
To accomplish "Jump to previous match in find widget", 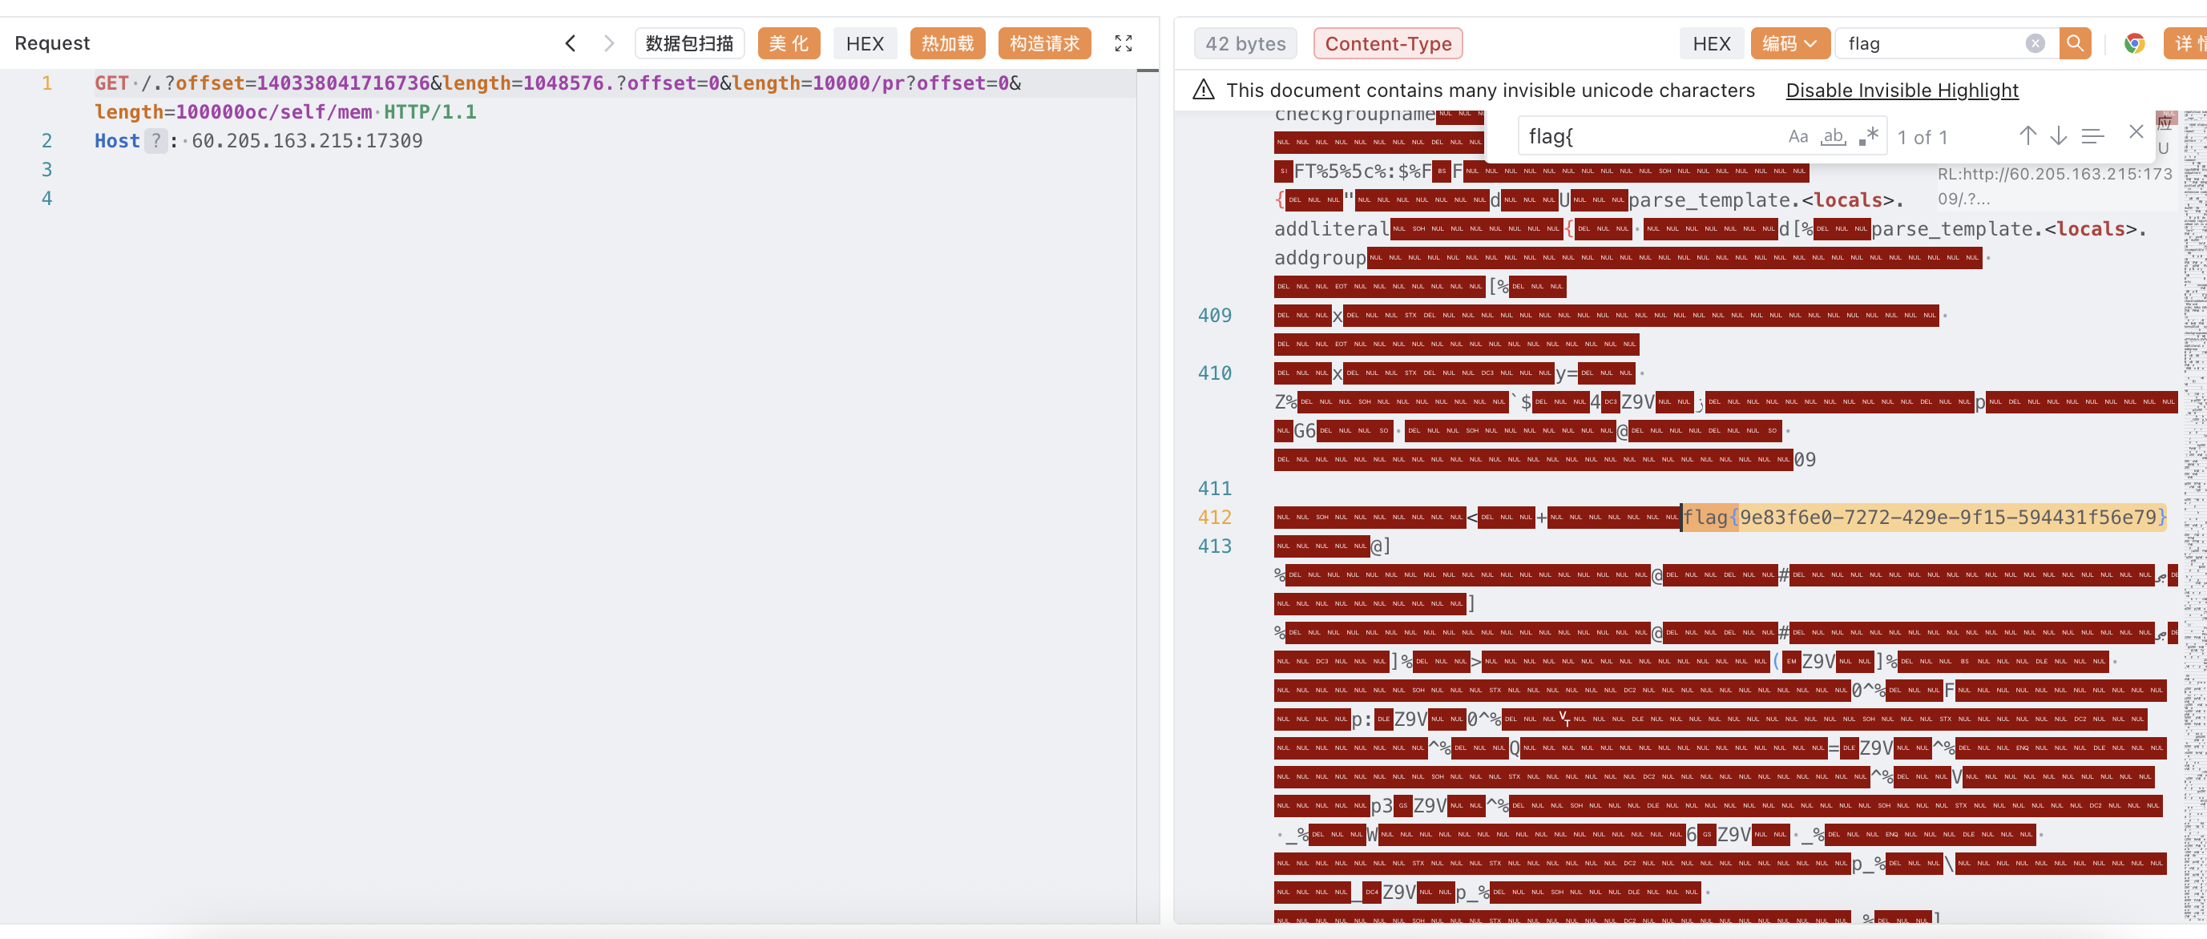I will [2027, 136].
